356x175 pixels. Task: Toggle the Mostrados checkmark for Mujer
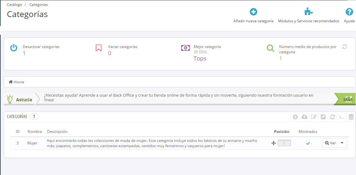308,143
